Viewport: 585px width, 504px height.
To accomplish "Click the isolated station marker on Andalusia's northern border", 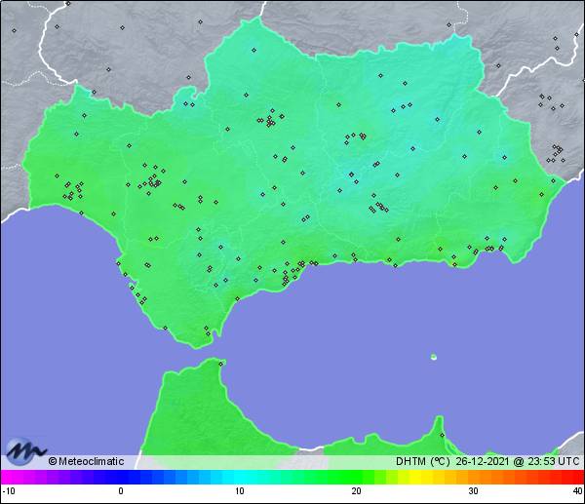I will (x=253, y=50).
